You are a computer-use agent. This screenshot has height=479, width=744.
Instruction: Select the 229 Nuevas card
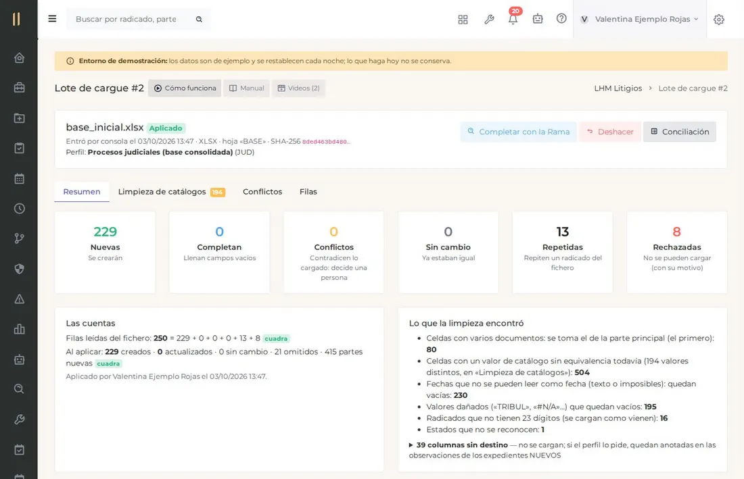[x=105, y=252]
